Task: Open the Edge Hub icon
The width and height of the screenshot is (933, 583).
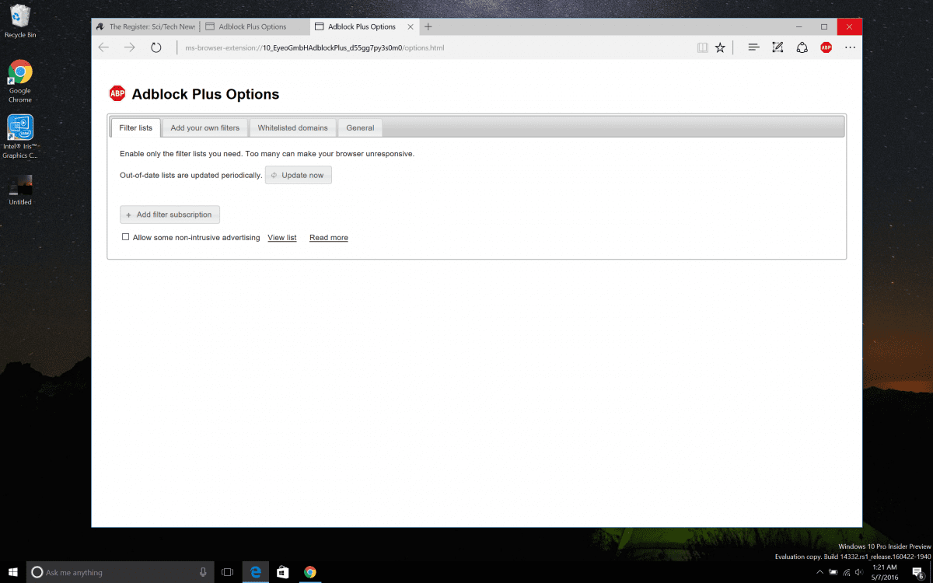Action: tap(753, 47)
